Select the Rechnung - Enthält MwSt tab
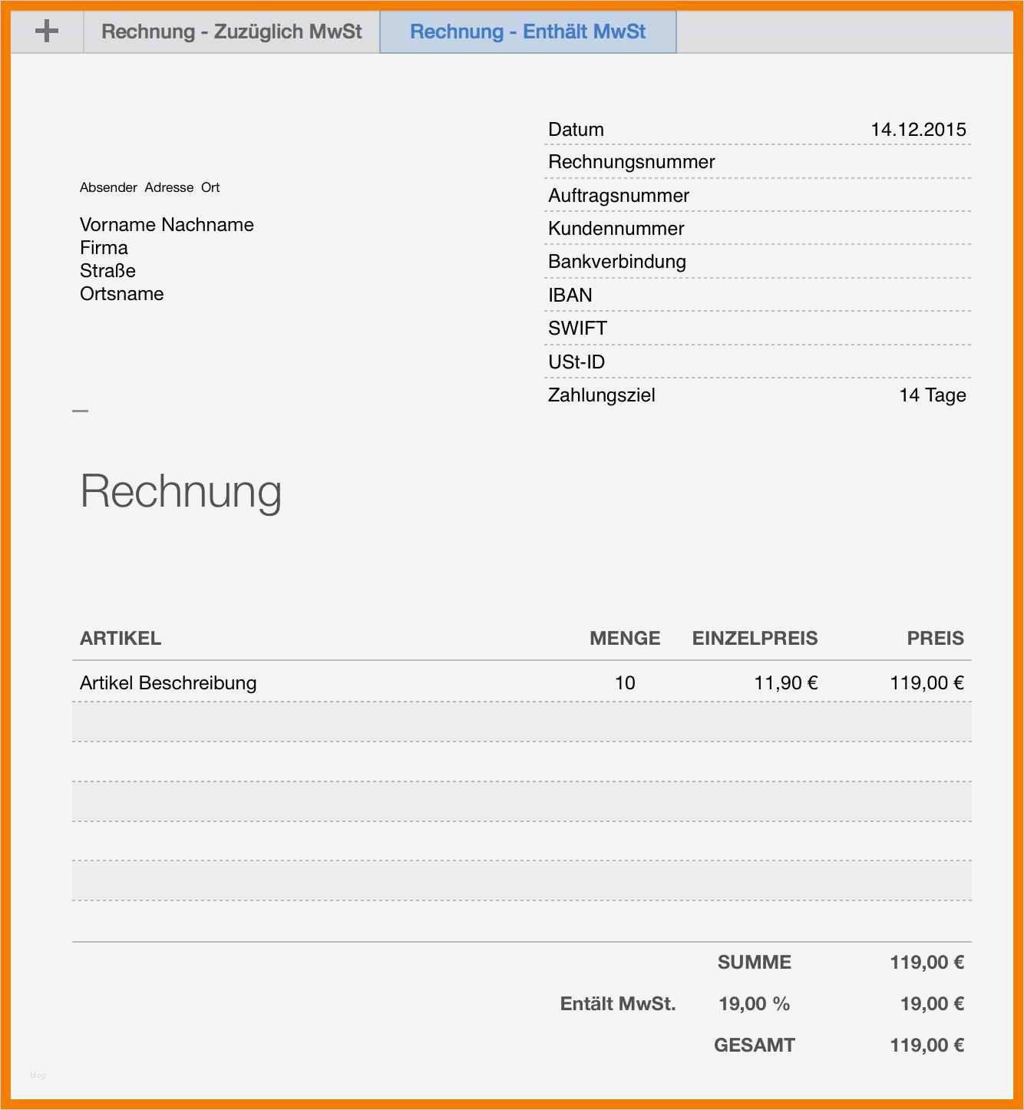Screen dimensions: 1024x1110 click(527, 31)
